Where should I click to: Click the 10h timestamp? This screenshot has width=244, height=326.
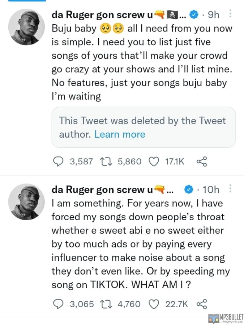pyautogui.click(x=211, y=189)
